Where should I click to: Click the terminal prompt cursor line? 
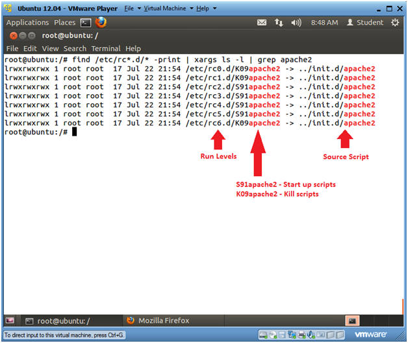pyautogui.click(x=40, y=132)
